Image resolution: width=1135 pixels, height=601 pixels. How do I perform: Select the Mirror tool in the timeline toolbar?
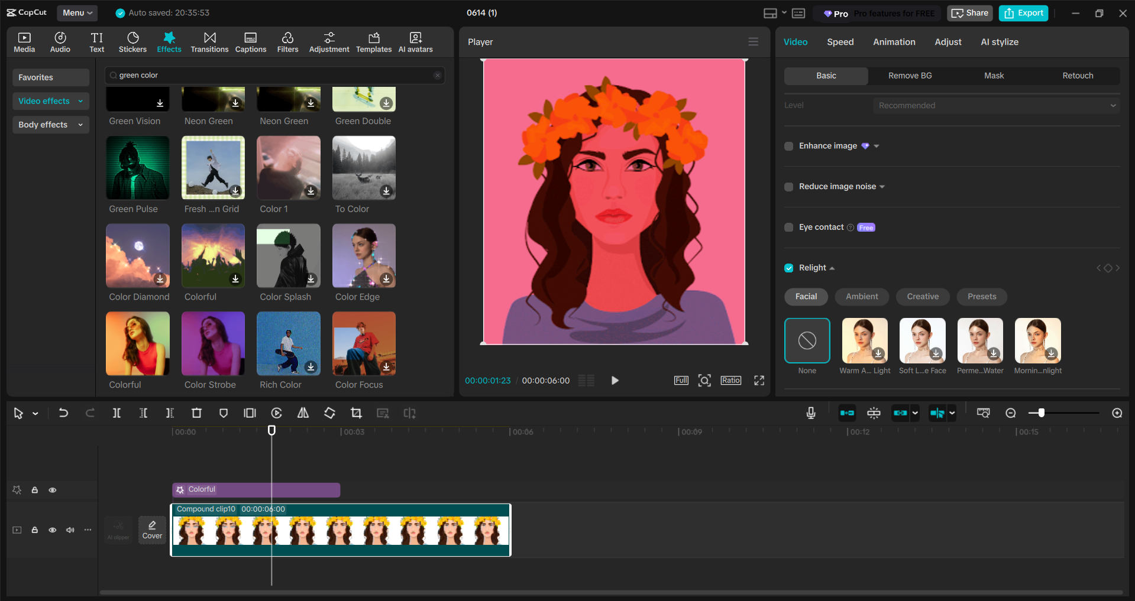303,412
